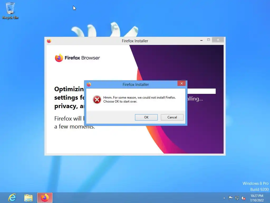This screenshot has height=203, width=270.
Task: Close the Firefox Installer error dialog
Action: click(x=181, y=83)
